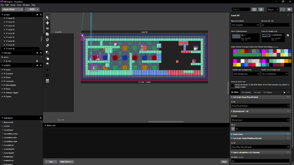Screen dimensions: 294x165
Task: Add a new scene in Scenes panel
Action: (37, 15)
